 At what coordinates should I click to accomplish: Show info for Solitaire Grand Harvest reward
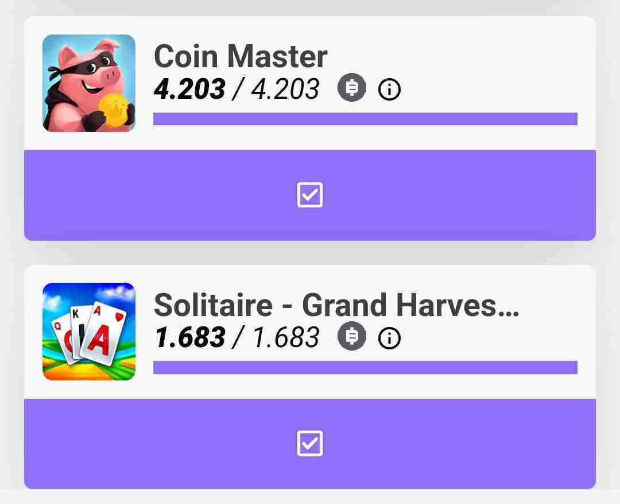pyautogui.click(x=390, y=338)
